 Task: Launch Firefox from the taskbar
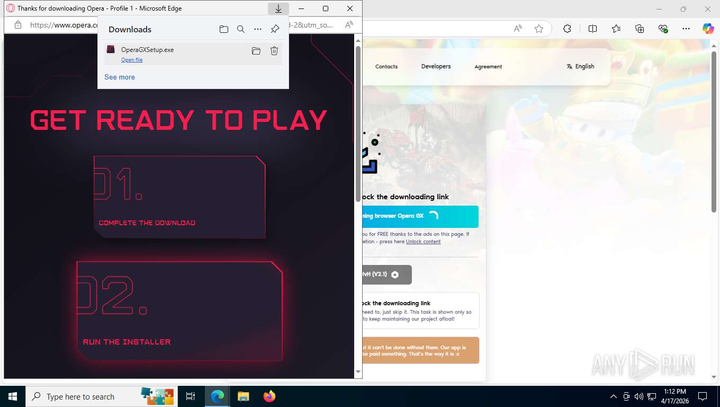point(269,396)
